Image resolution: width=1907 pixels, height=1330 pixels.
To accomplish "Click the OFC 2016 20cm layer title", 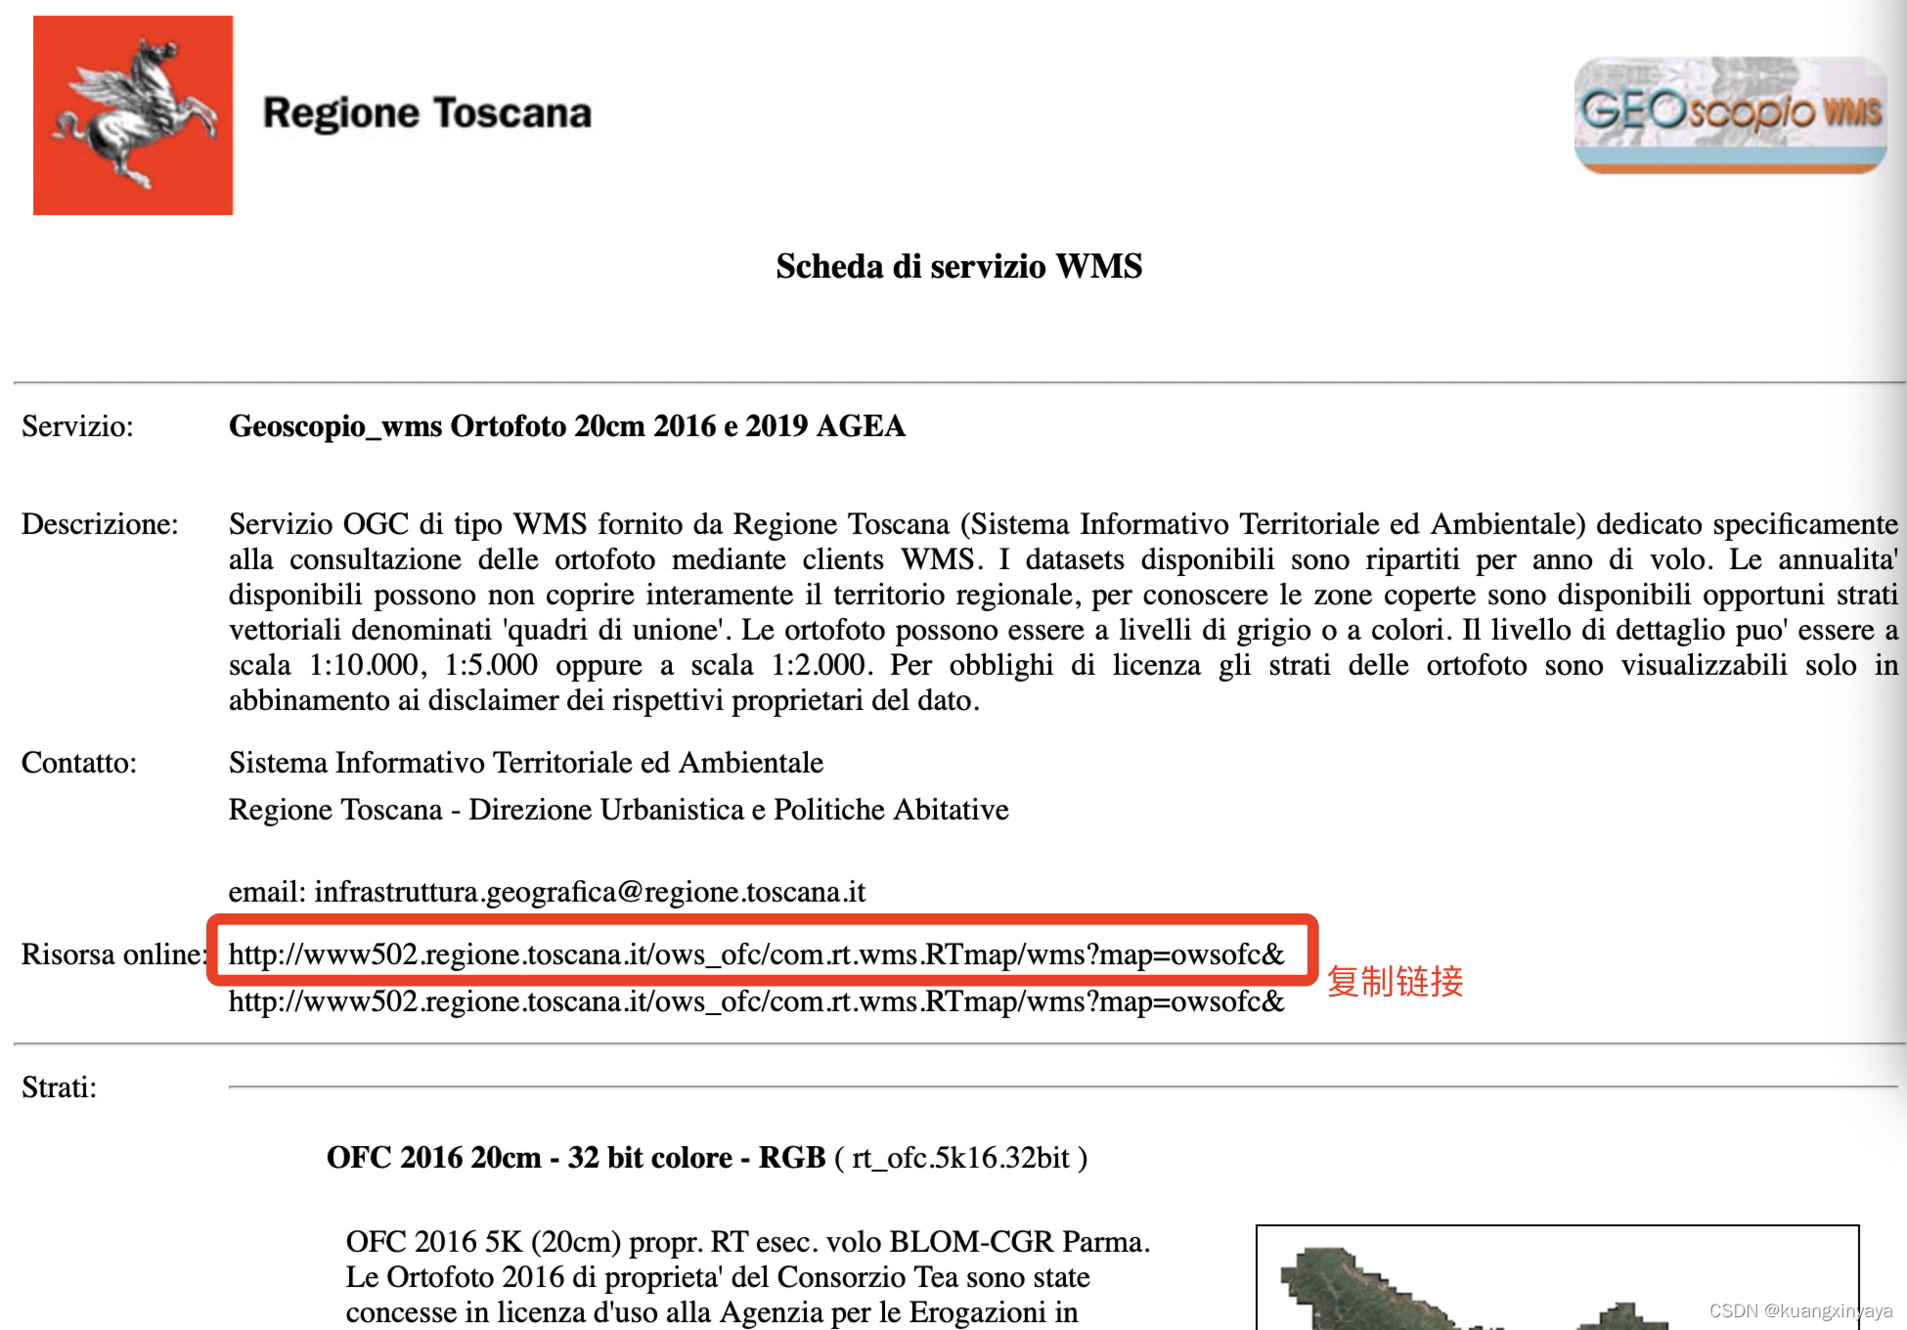I will pyautogui.click(x=575, y=1158).
